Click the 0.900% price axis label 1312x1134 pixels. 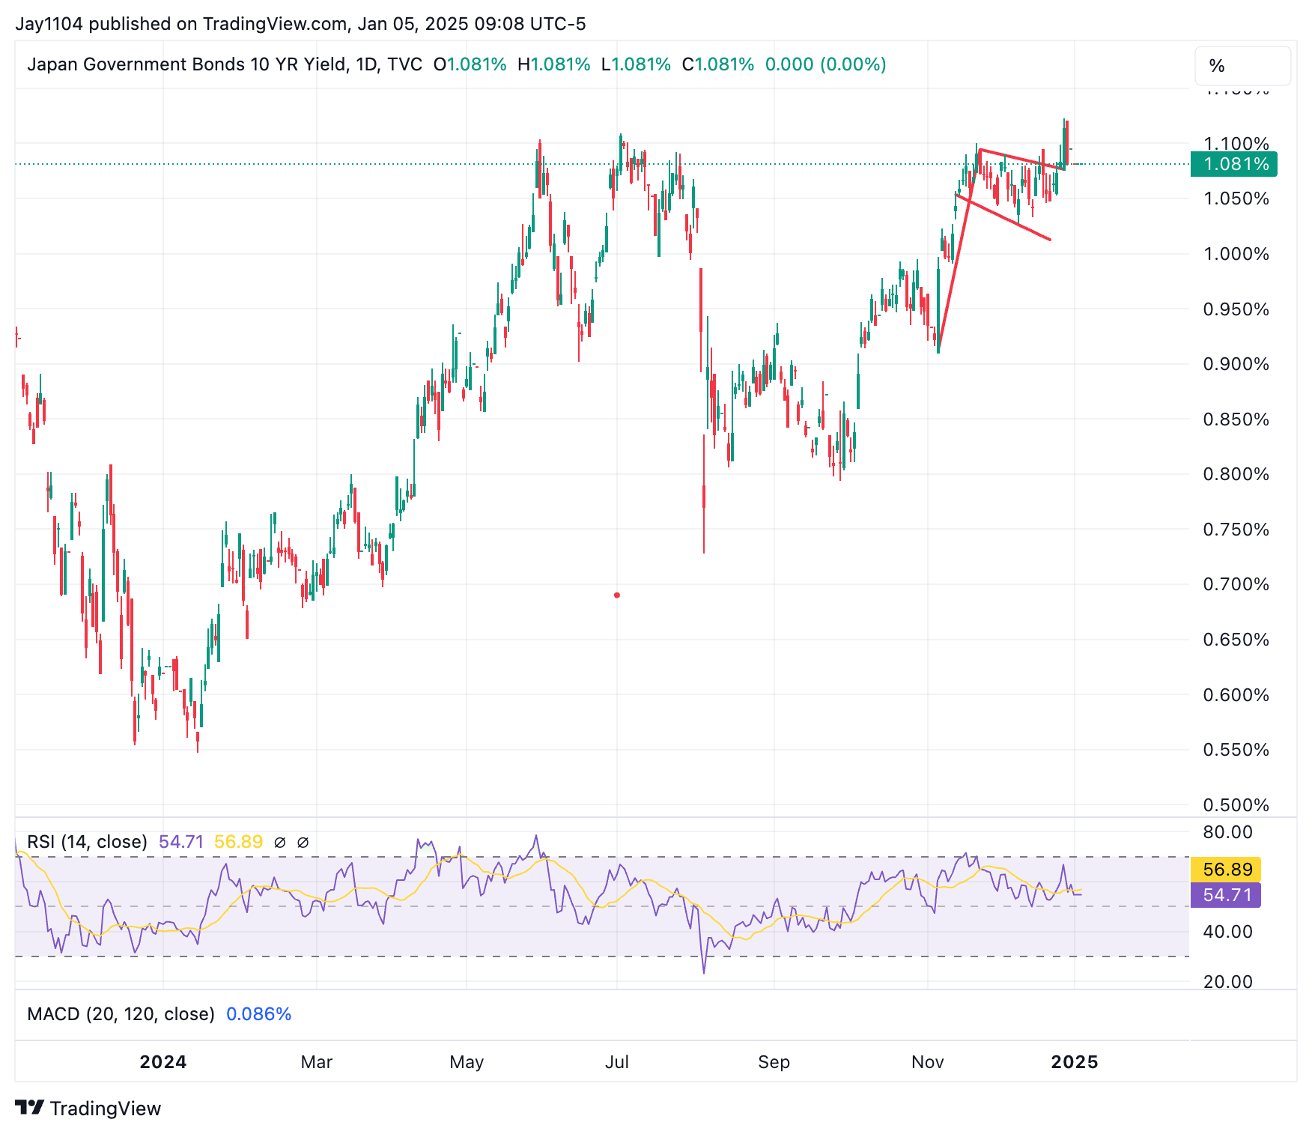pos(1236,364)
